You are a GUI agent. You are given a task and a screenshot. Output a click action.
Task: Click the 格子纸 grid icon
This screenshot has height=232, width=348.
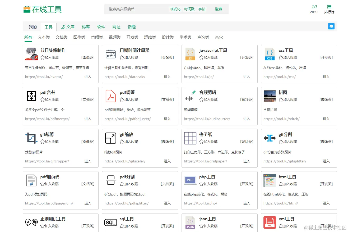pos(190,138)
